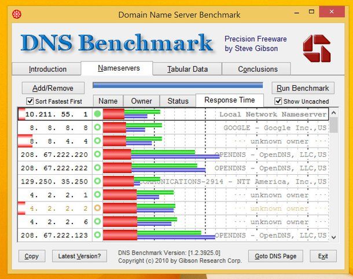Screen dimensions: 353x279
Task: Open the Introduction tab
Action: coord(46,69)
